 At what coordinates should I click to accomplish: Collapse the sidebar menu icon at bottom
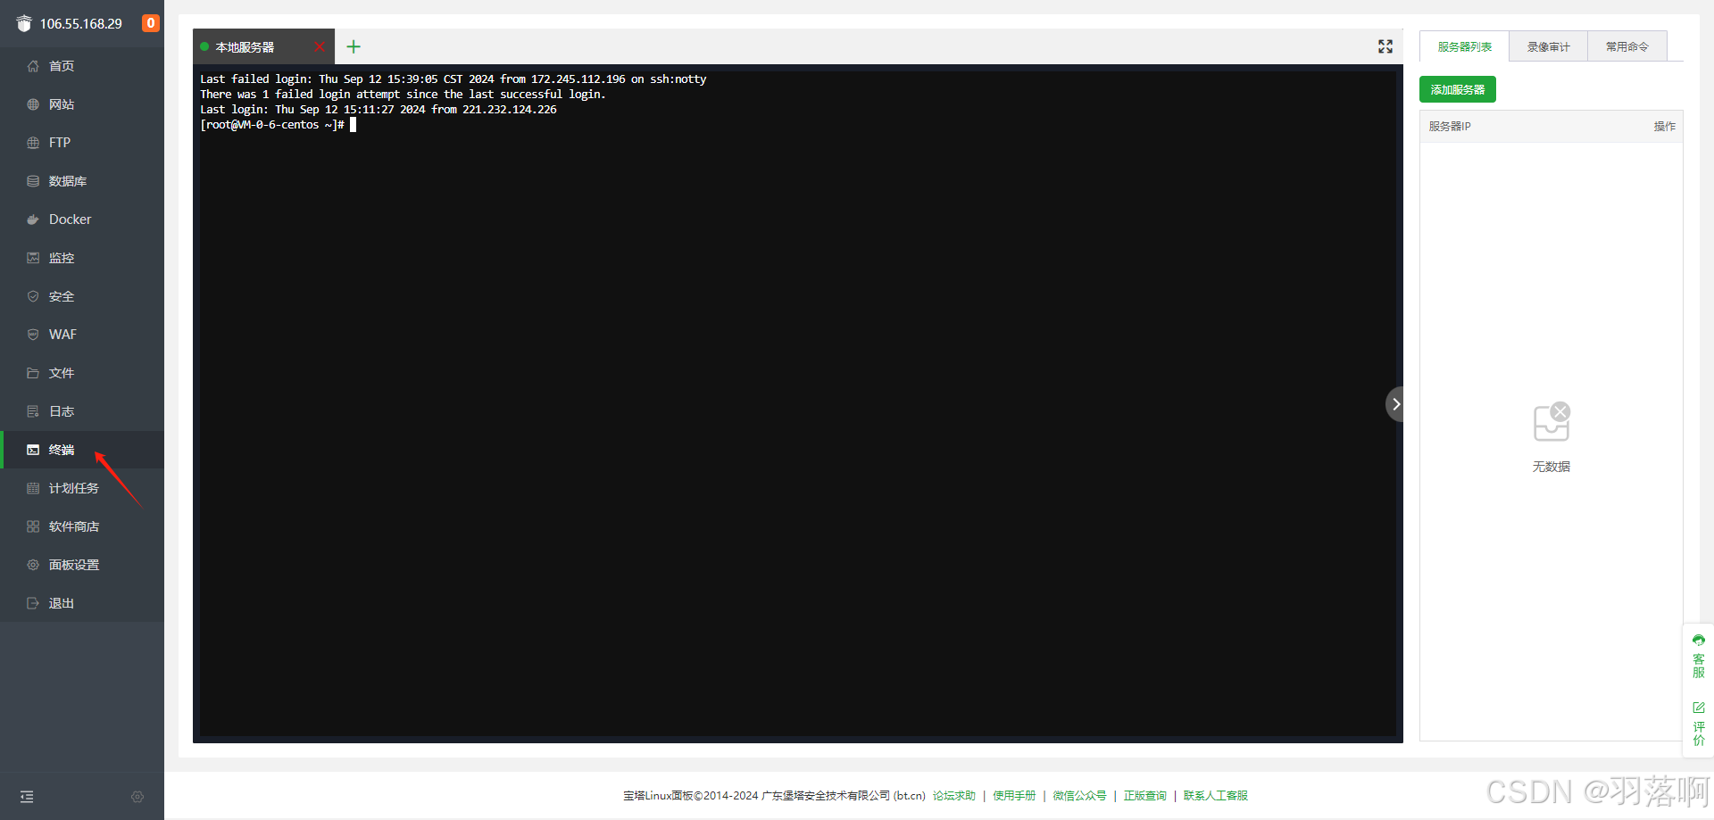tap(27, 797)
